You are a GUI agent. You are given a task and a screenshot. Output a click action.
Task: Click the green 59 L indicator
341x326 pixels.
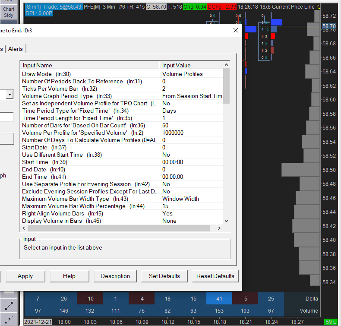point(331,322)
